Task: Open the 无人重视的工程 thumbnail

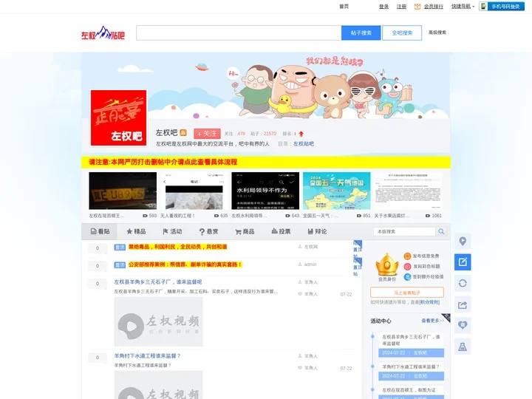Action: (x=194, y=191)
